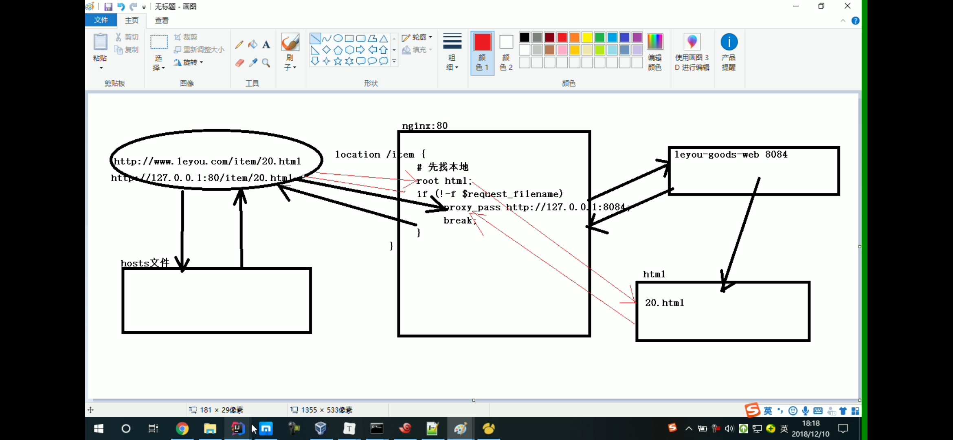The height and width of the screenshot is (440, 953).
Task: Choose the Rectangle shape
Action: coord(349,38)
